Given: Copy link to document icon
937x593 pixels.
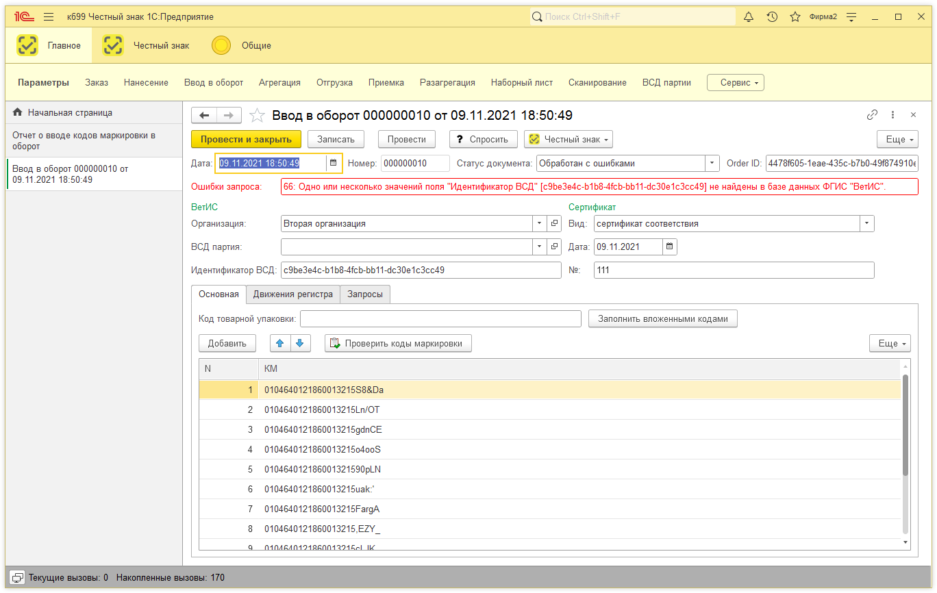Looking at the screenshot, I should pos(872,115).
